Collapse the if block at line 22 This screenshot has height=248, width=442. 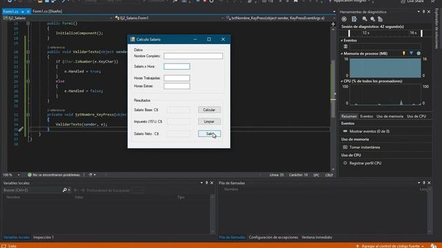click(28, 61)
